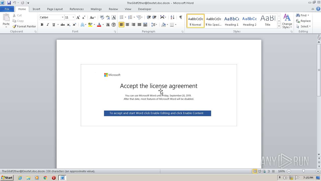
Task: Click the zoom slider handle
Action: pyautogui.click(x=303, y=171)
